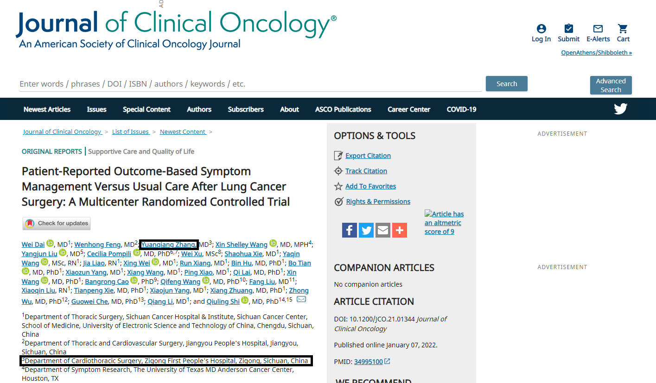
Task: Click the Add To Favorites star icon
Action: pos(338,186)
